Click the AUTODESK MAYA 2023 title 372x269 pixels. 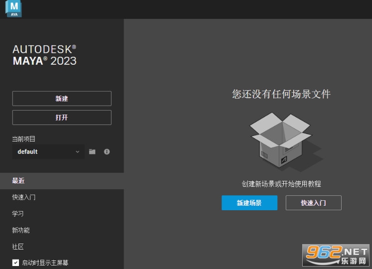point(44,55)
